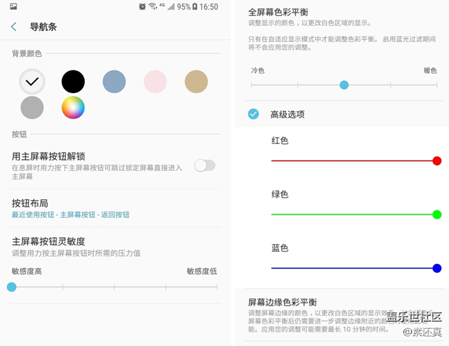Uncheck the 高级选项 checkbox

(254, 114)
